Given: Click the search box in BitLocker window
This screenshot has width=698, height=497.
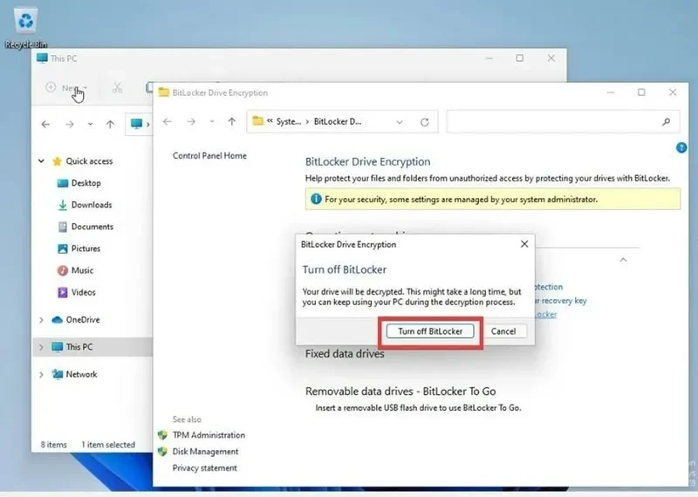Looking at the screenshot, I should coord(563,121).
